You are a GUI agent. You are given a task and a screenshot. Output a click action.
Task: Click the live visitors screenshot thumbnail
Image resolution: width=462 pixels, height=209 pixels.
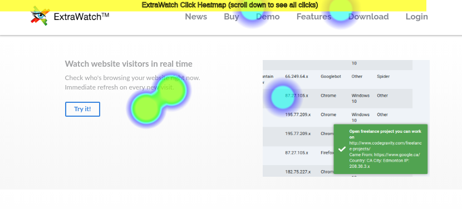[346, 118]
